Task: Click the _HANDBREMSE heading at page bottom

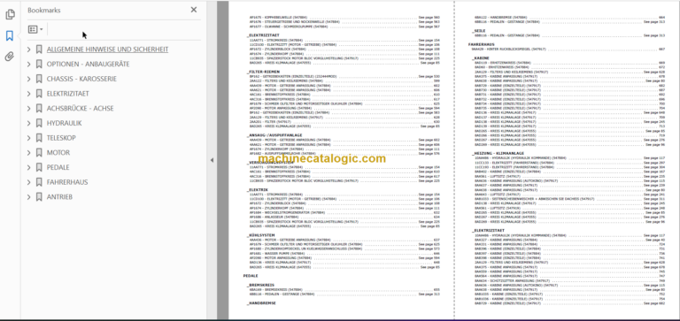Action: [261, 303]
